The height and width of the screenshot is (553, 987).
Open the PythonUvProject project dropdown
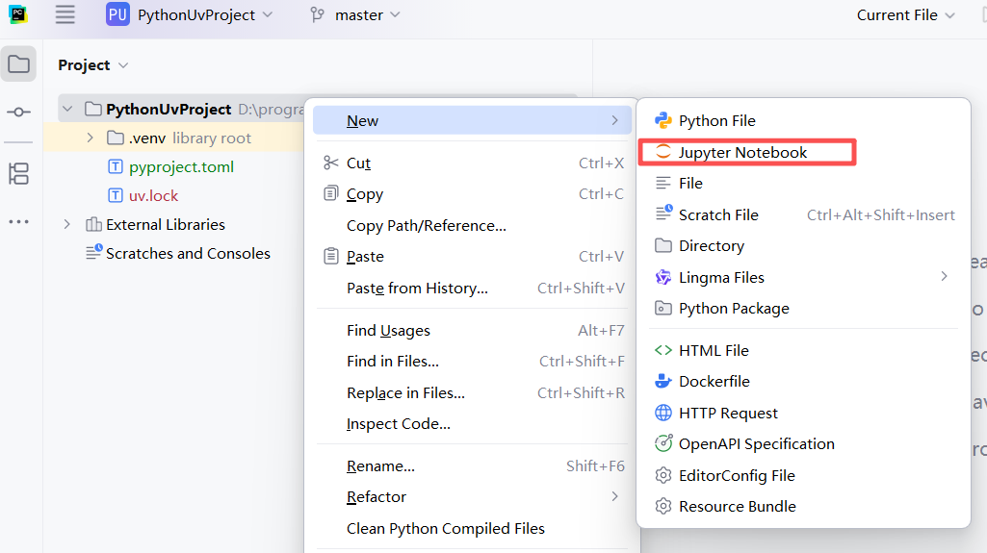pos(190,14)
